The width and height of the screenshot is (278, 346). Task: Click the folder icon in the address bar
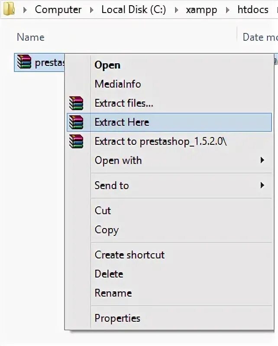pos(9,9)
